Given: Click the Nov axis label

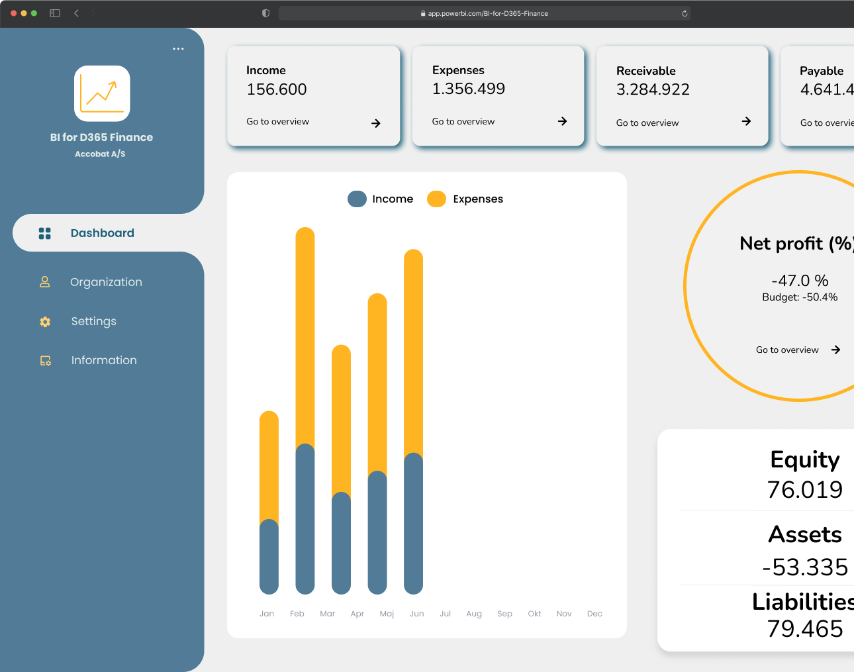Looking at the screenshot, I should pos(564,614).
